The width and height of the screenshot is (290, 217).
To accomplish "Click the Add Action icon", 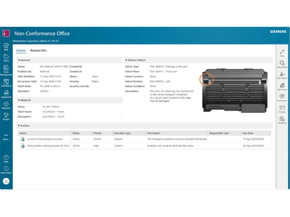I will point(282,64).
